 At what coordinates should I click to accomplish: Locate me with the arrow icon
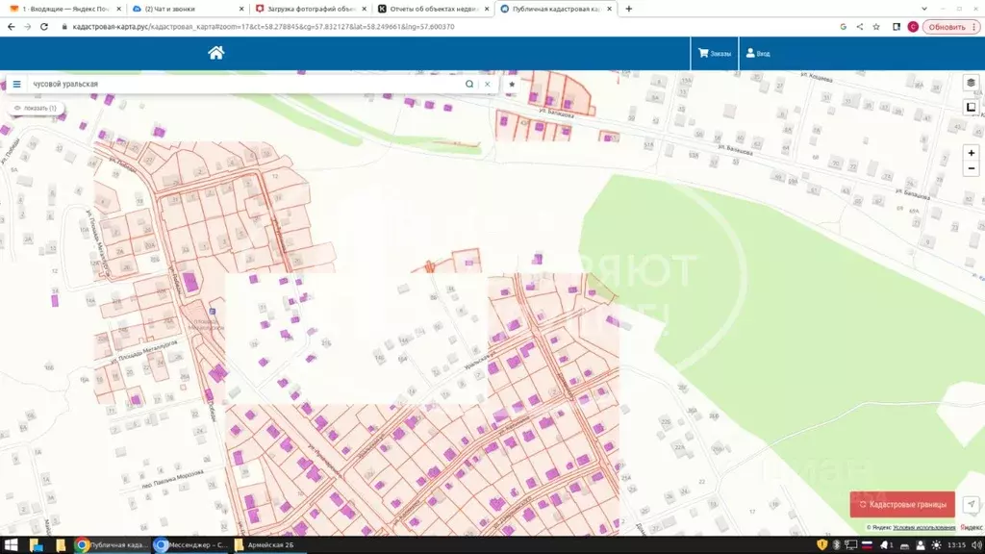(x=972, y=504)
